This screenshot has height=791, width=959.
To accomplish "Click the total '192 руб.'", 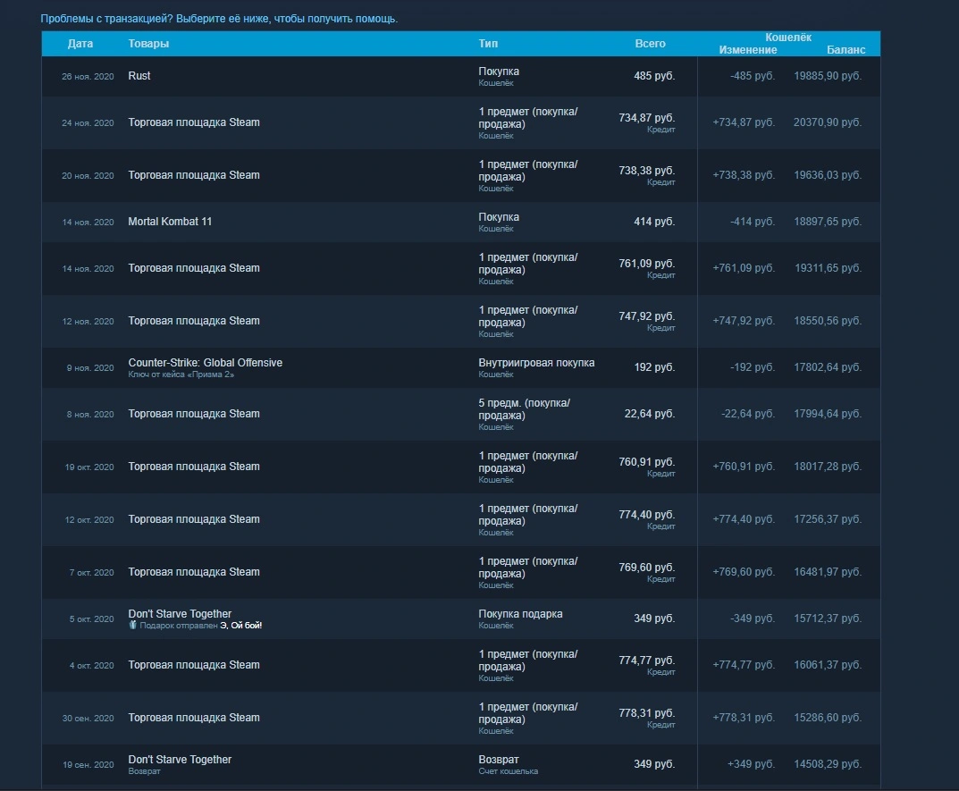I will [x=654, y=367].
